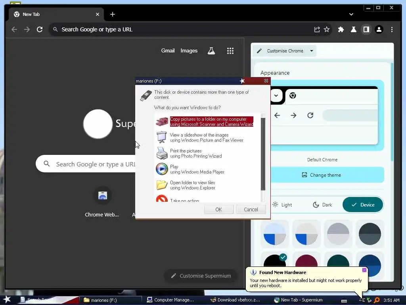406x305 pixels.
Task: Click the orange magnifier tray icon
Action: click(x=377, y=300)
